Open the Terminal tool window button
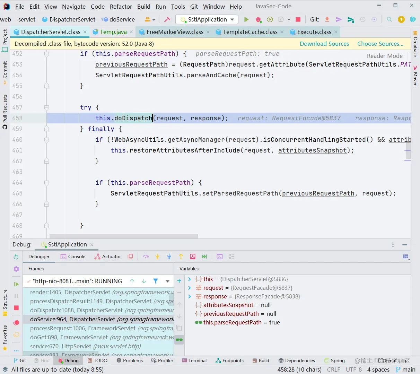The height and width of the screenshot is (374, 420). click(194, 360)
